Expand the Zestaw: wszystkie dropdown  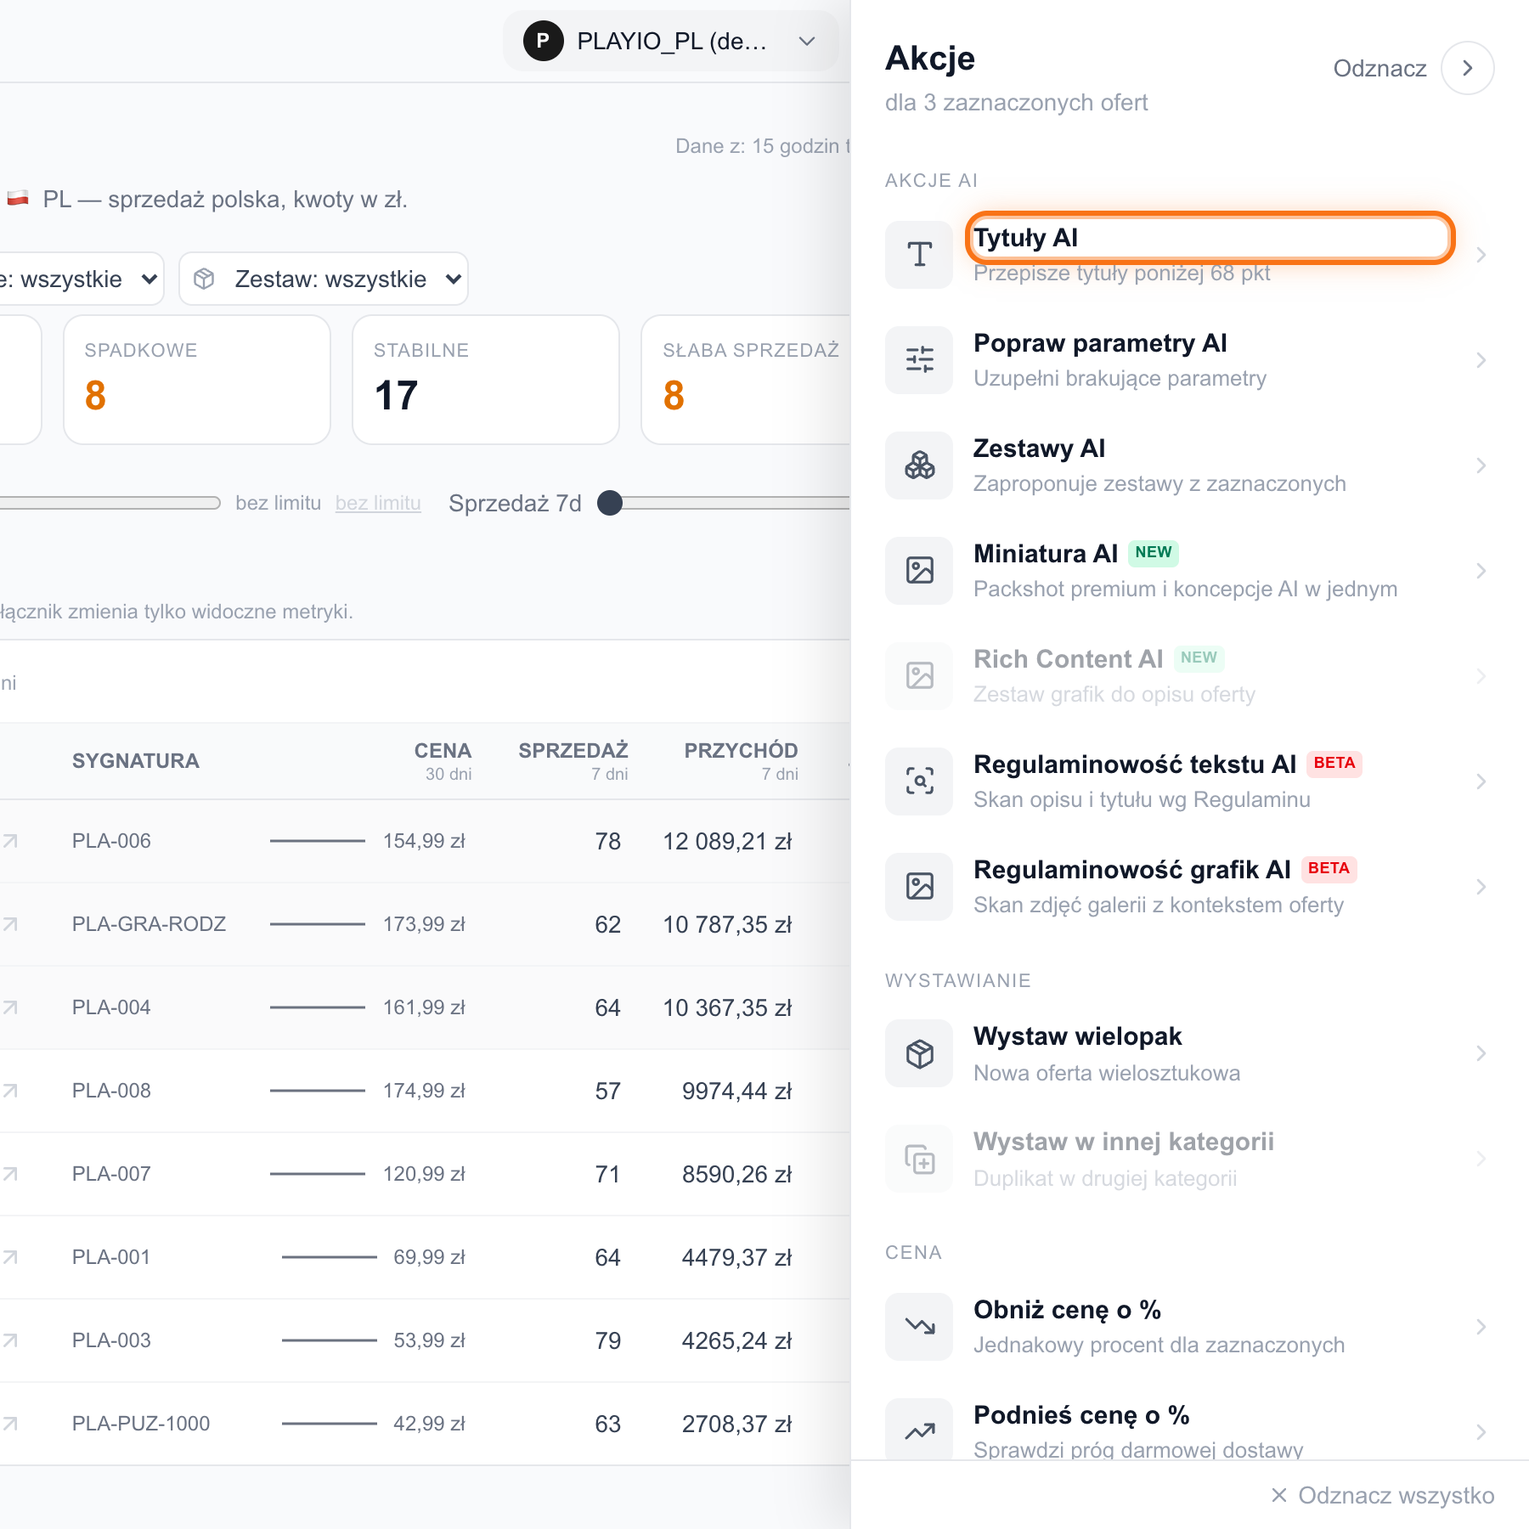[324, 279]
